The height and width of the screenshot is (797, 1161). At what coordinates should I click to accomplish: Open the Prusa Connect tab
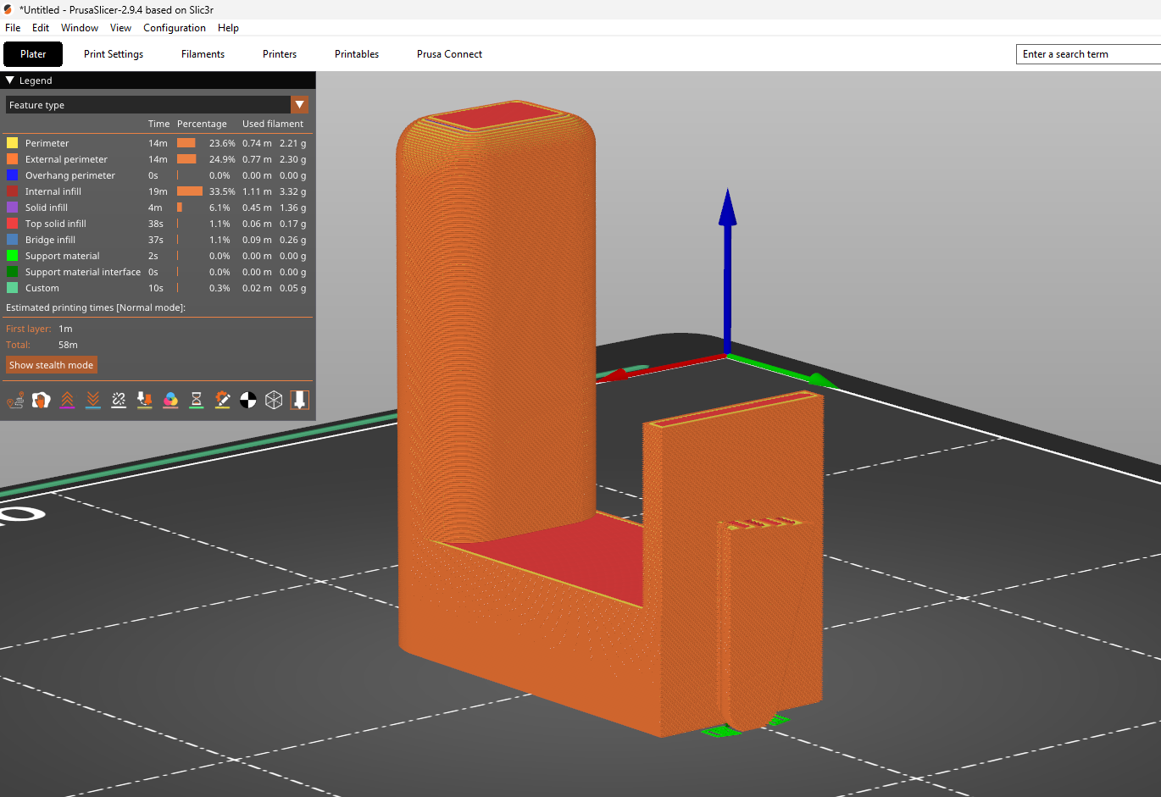[449, 54]
